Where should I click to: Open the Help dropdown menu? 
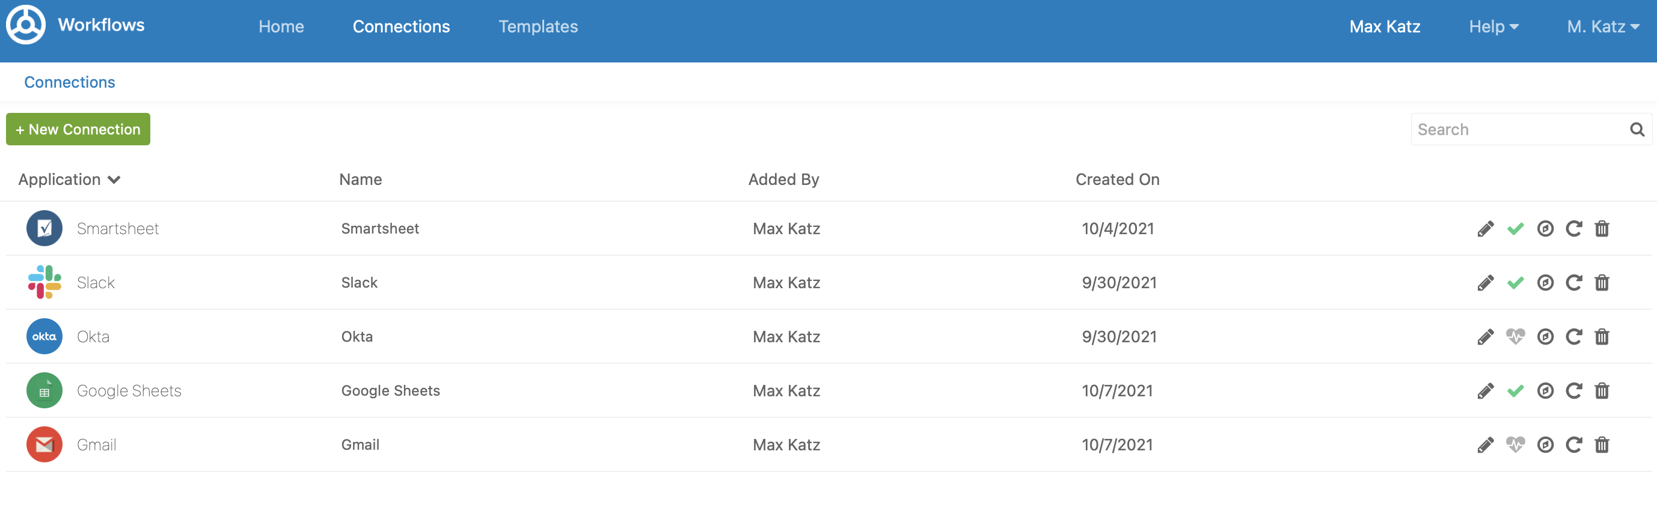1493,26
